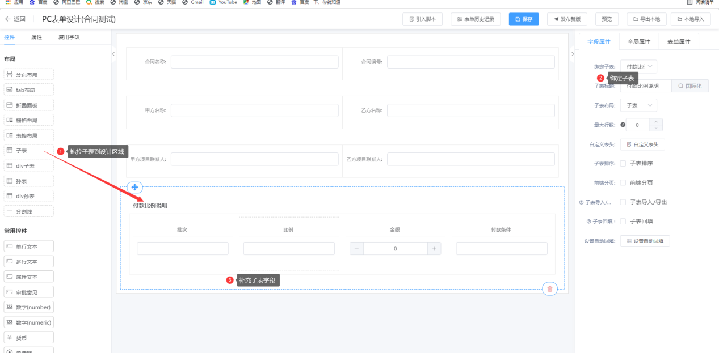Open the 全局属性 tab
The width and height of the screenshot is (719, 353).
point(639,41)
